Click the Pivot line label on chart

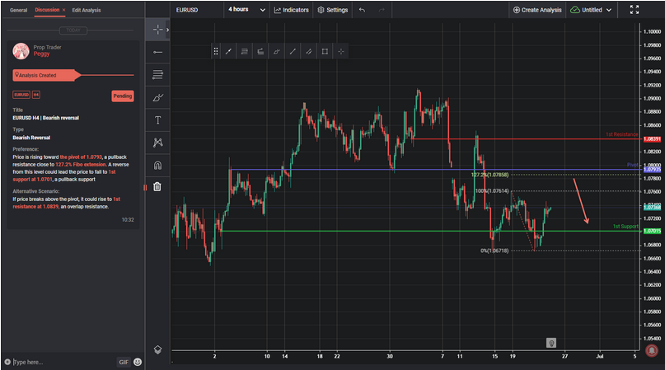pos(632,165)
